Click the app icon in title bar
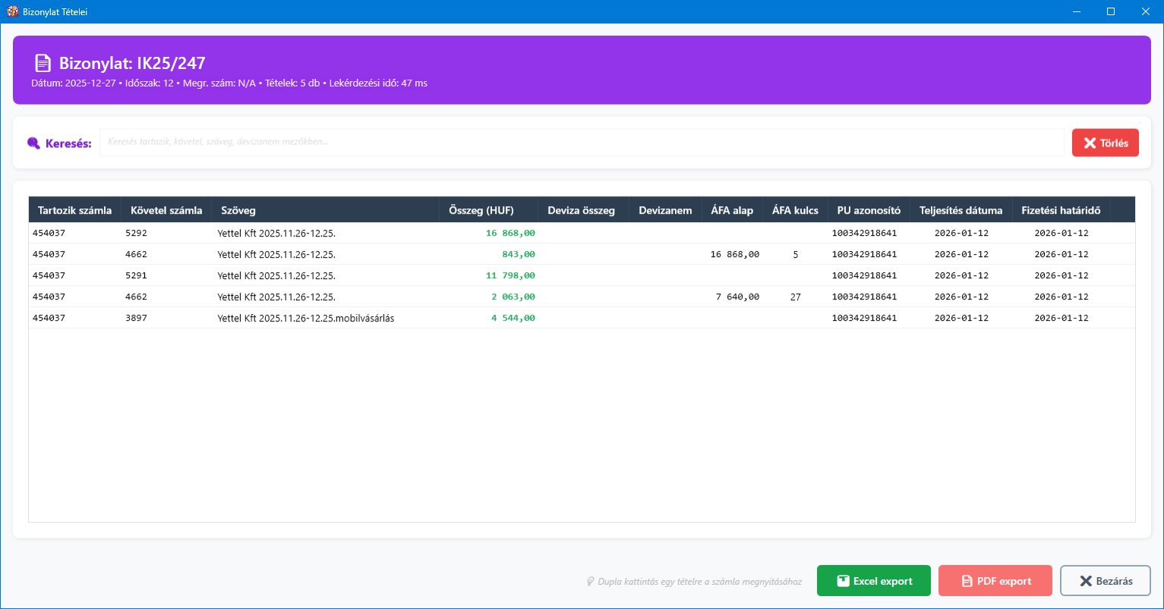1164x609 pixels. pos(12,11)
